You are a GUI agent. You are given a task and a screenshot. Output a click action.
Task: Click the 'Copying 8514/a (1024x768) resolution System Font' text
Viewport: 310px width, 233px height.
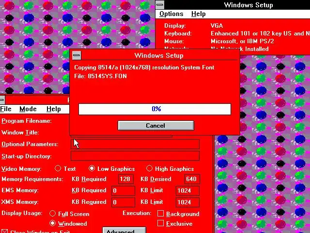pyautogui.click(x=144, y=67)
